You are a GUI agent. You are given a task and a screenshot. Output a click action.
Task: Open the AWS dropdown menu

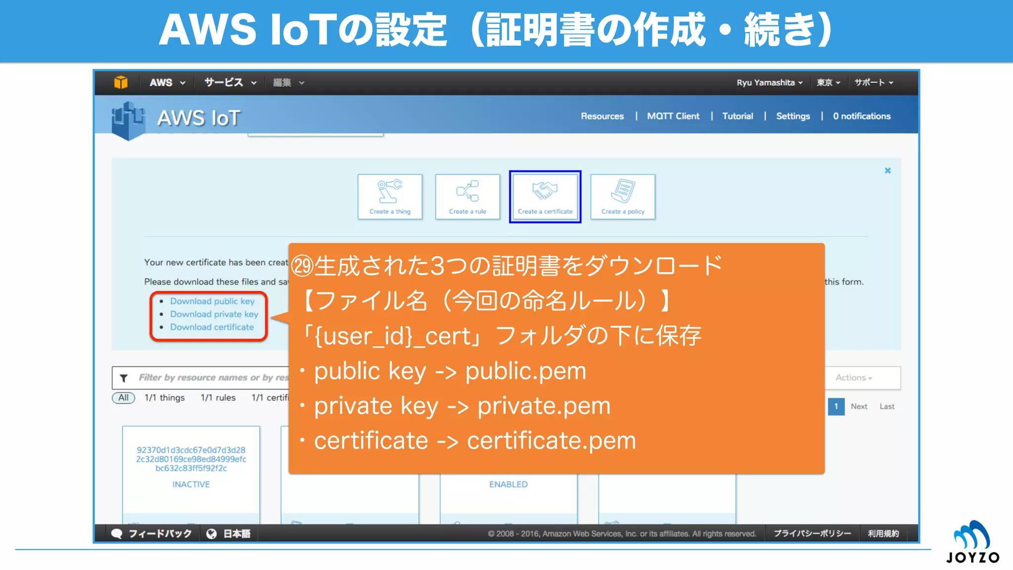tap(168, 83)
